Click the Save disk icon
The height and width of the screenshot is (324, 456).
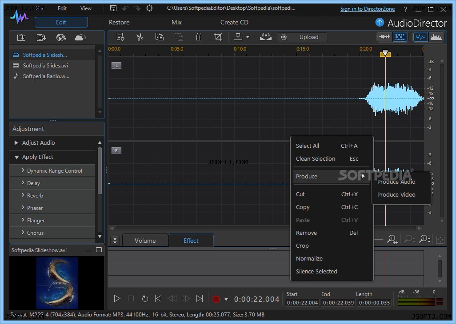(113, 8)
